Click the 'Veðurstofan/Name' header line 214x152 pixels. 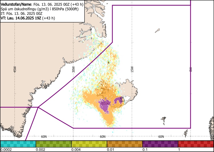42,4
